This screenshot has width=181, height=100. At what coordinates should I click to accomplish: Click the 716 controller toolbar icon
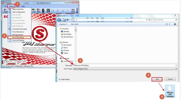(x=34, y=11)
